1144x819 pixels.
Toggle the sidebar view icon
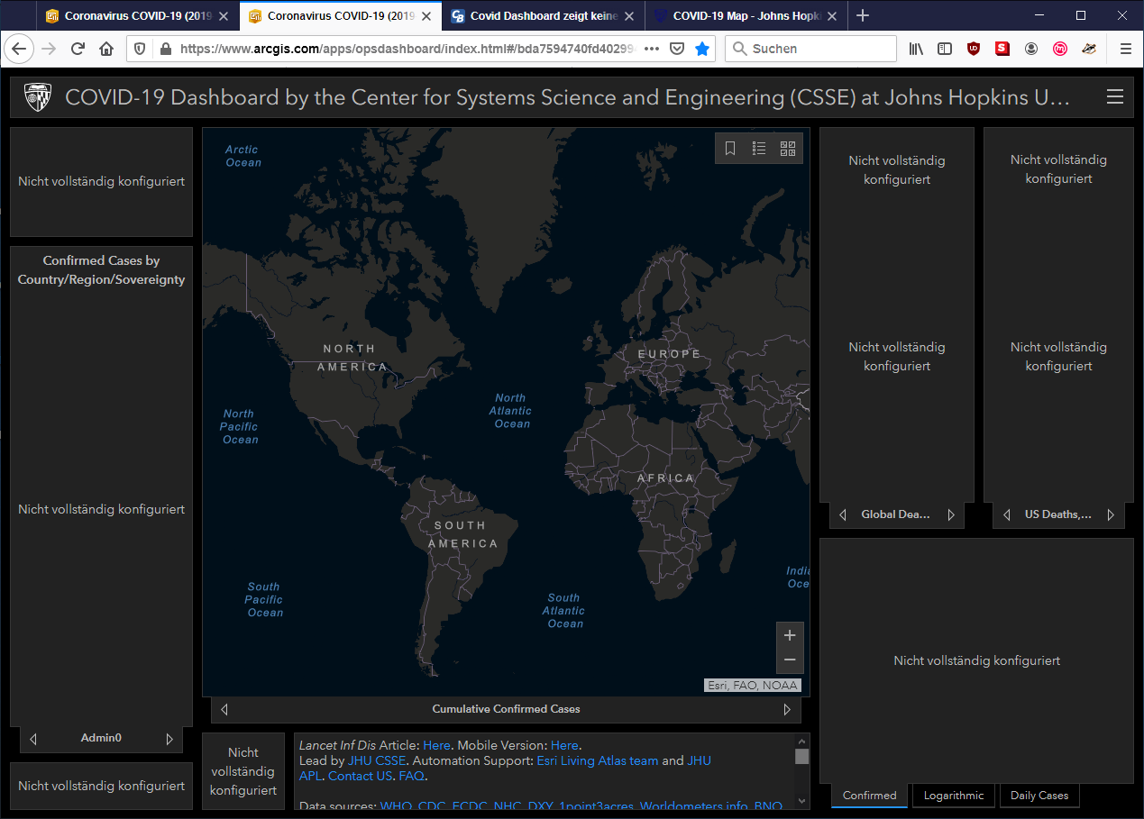click(x=945, y=49)
